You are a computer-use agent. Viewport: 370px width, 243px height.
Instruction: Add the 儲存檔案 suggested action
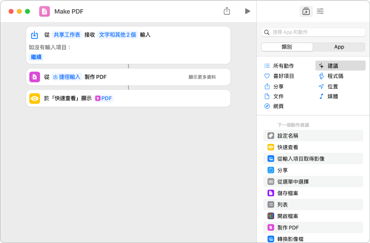[313, 193]
